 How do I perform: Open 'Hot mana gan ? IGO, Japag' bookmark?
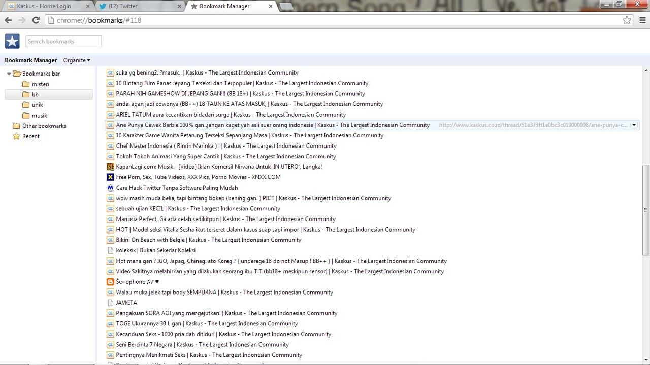281,261
